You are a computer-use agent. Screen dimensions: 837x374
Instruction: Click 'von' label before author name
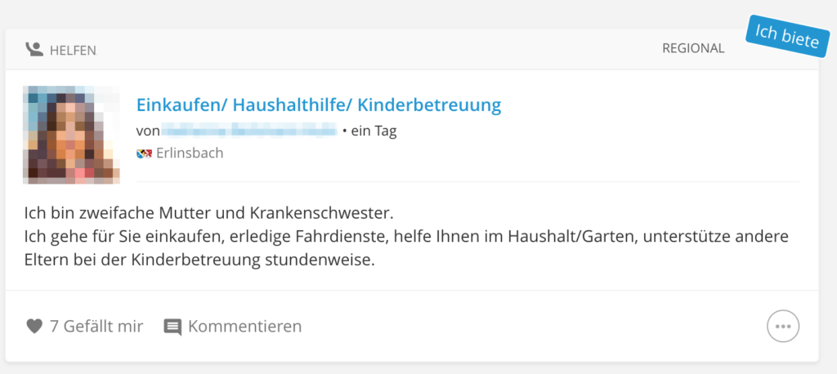148,131
